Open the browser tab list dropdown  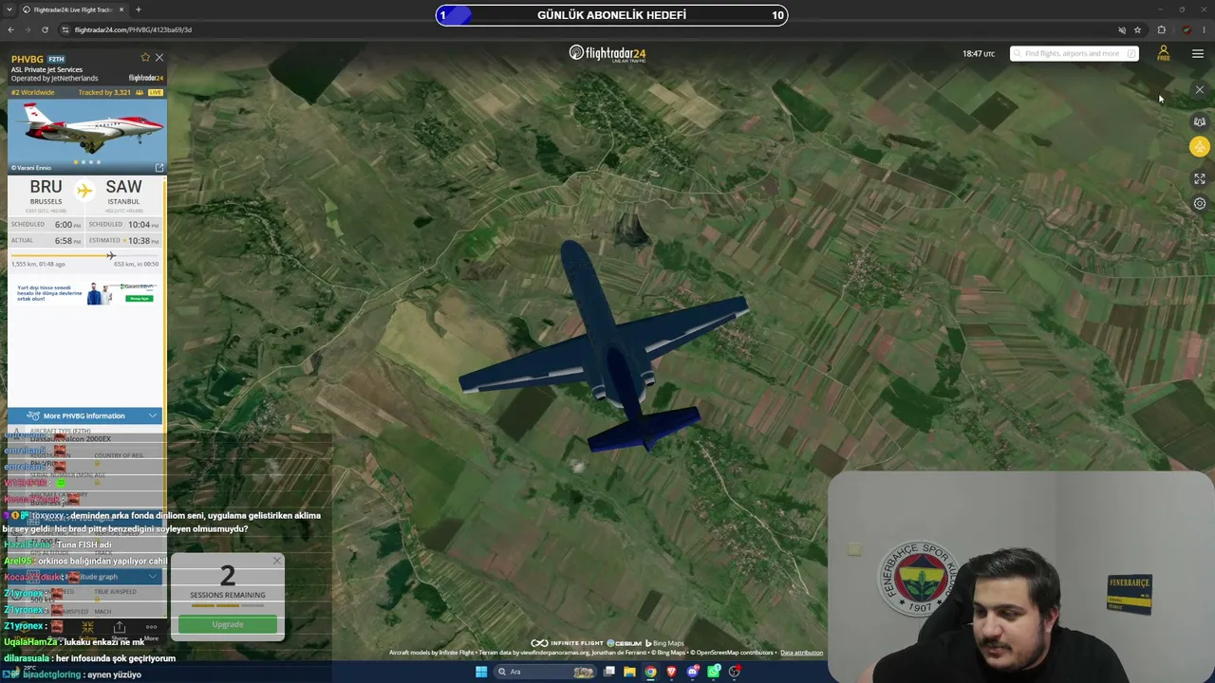9,9
